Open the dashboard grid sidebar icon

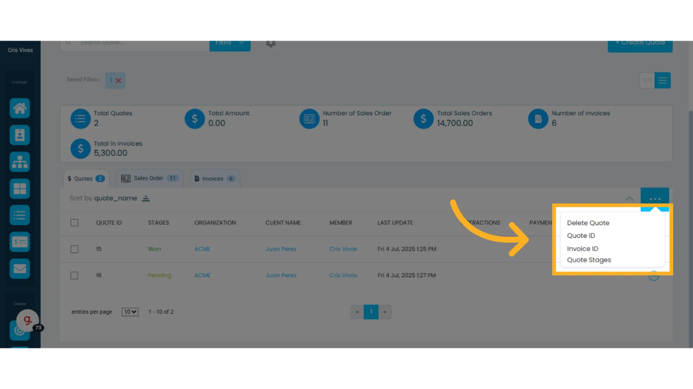point(20,189)
